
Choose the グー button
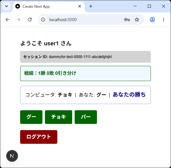click(x=31, y=117)
